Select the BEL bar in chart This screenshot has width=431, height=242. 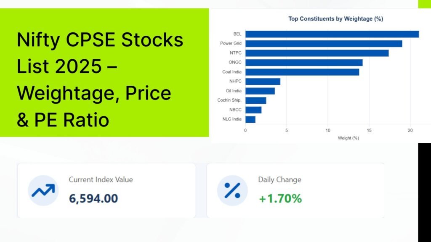(x=332, y=34)
